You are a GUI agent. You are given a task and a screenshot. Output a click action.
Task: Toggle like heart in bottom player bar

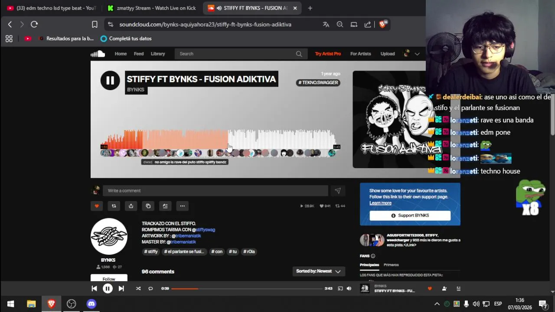(x=430, y=289)
